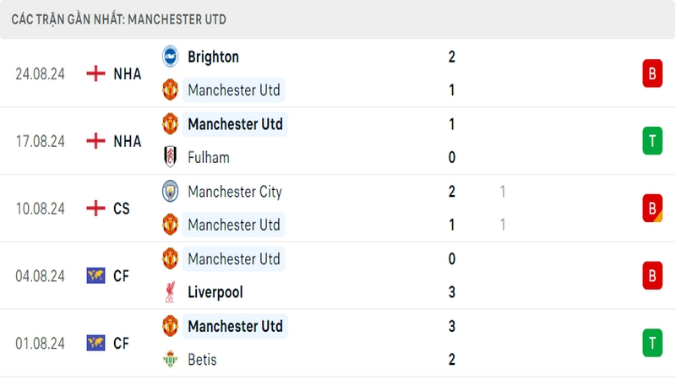Screen dimensions: 676x380
Task: Click the Fulham club crest icon
Action: tap(171, 157)
